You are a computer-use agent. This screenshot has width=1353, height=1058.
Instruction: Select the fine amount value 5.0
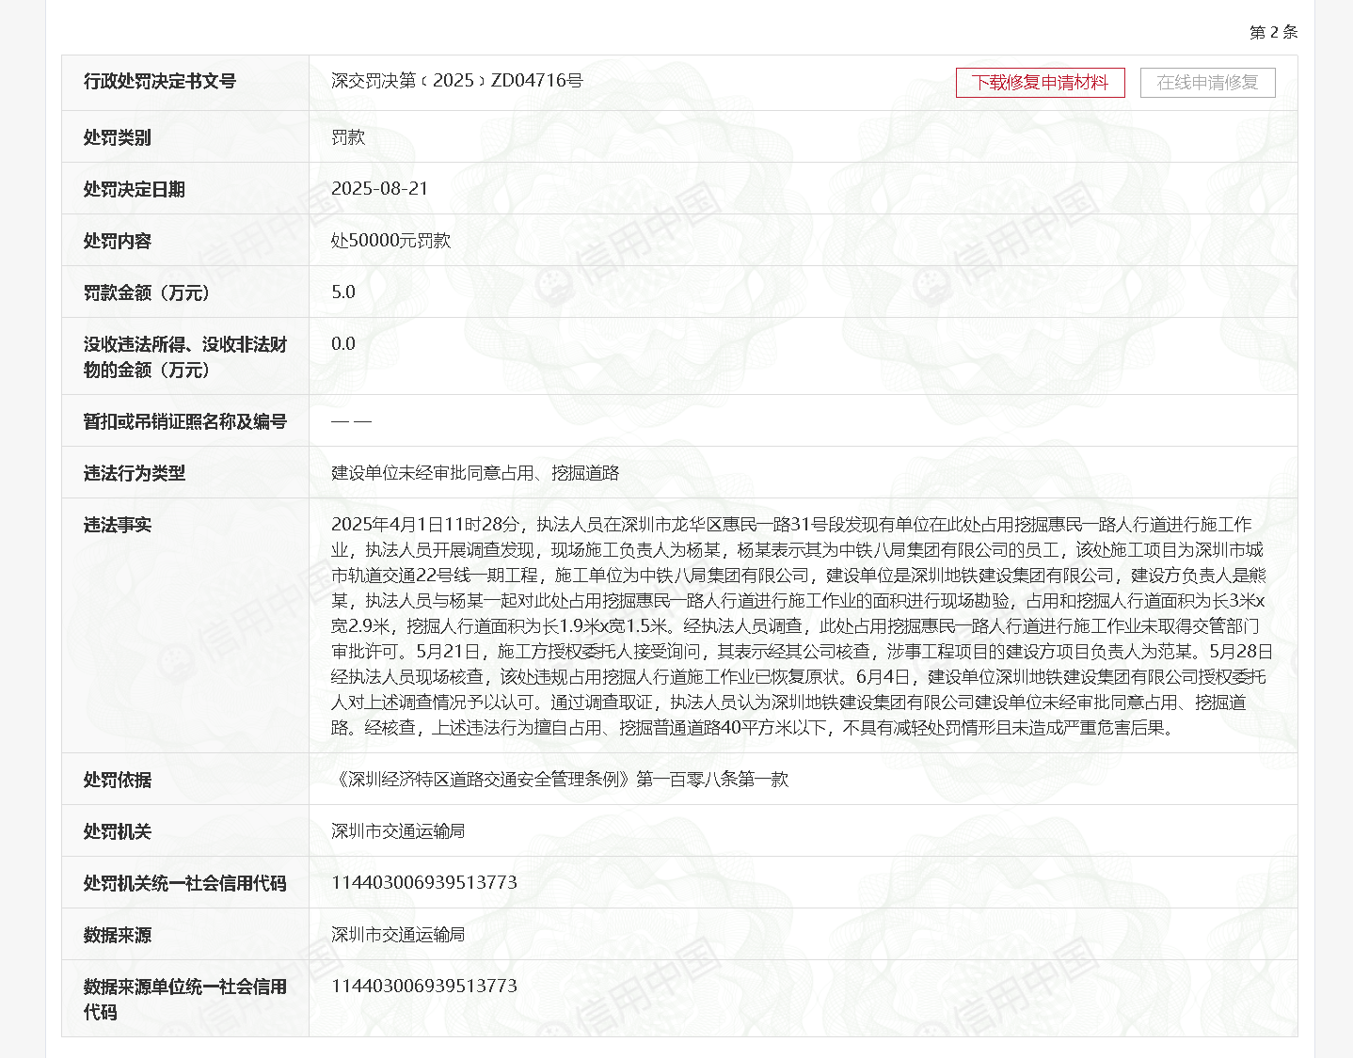point(343,292)
